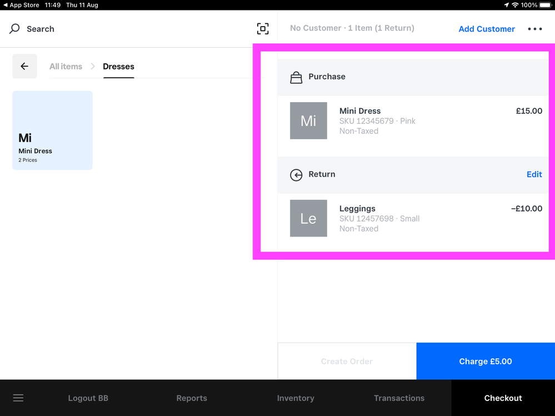
Task: Open the Reports tab
Action: pos(192,398)
